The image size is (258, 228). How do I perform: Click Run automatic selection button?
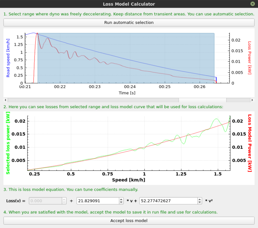click(129, 23)
